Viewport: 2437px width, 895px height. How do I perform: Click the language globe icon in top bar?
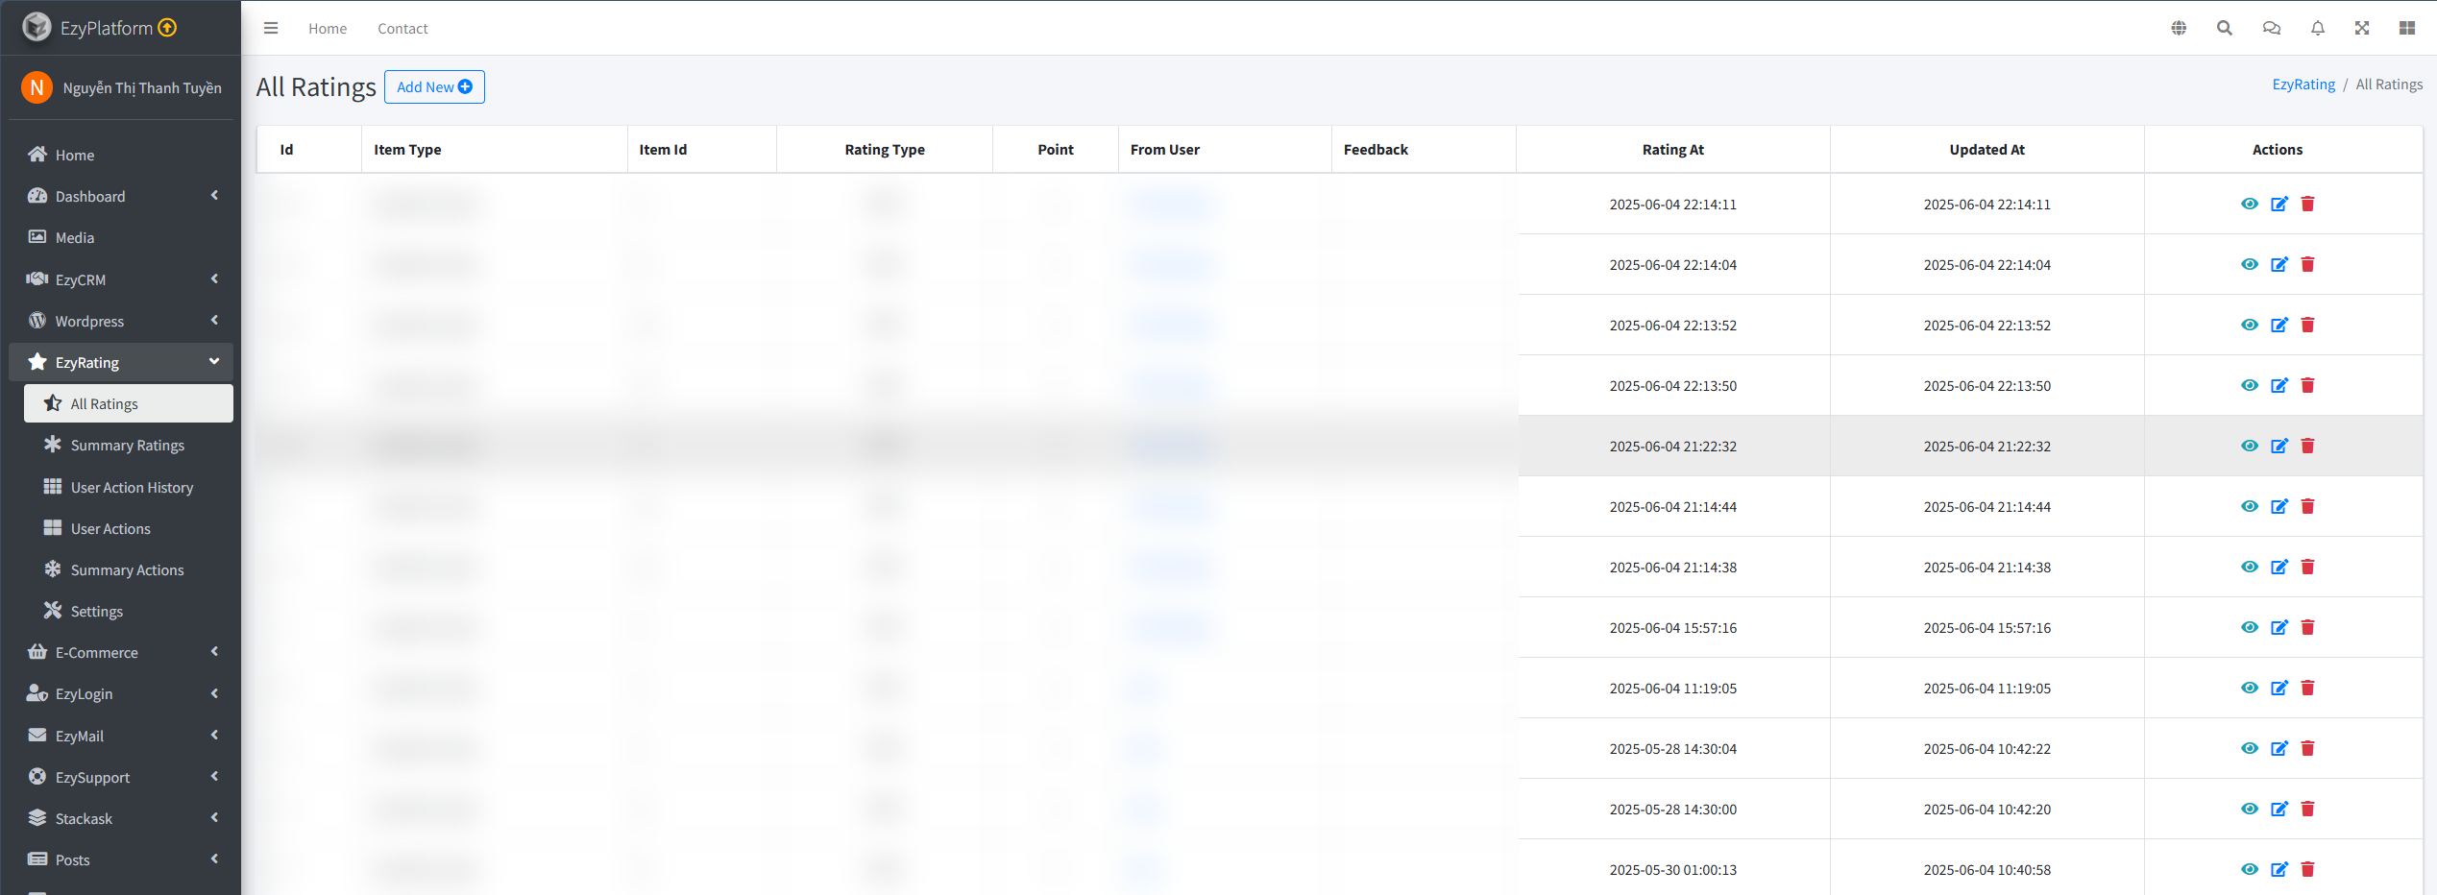coord(2179,28)
